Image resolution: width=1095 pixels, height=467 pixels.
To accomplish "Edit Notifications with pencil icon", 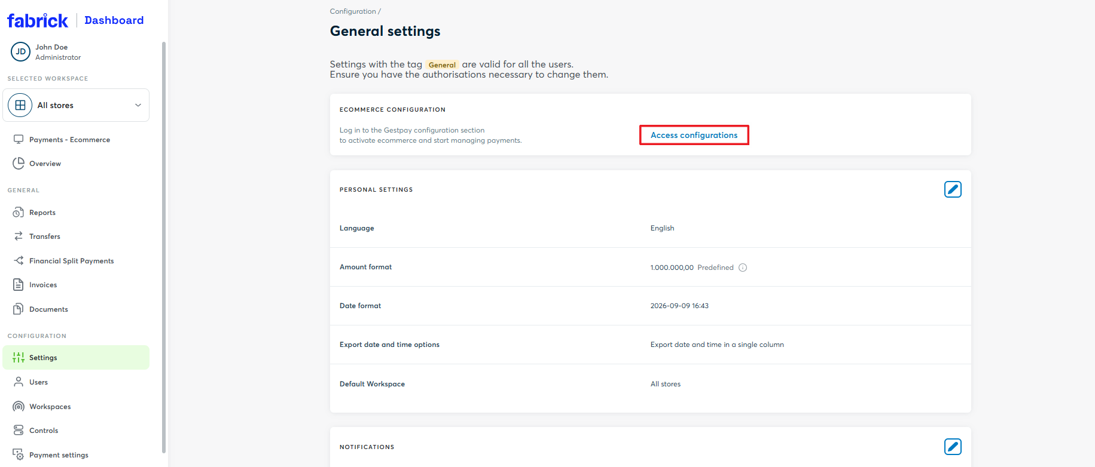I will [x=953, y=447].
